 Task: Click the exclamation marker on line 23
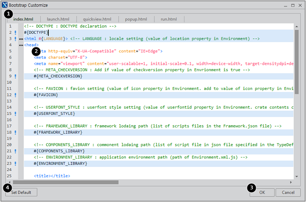point(15,164)
